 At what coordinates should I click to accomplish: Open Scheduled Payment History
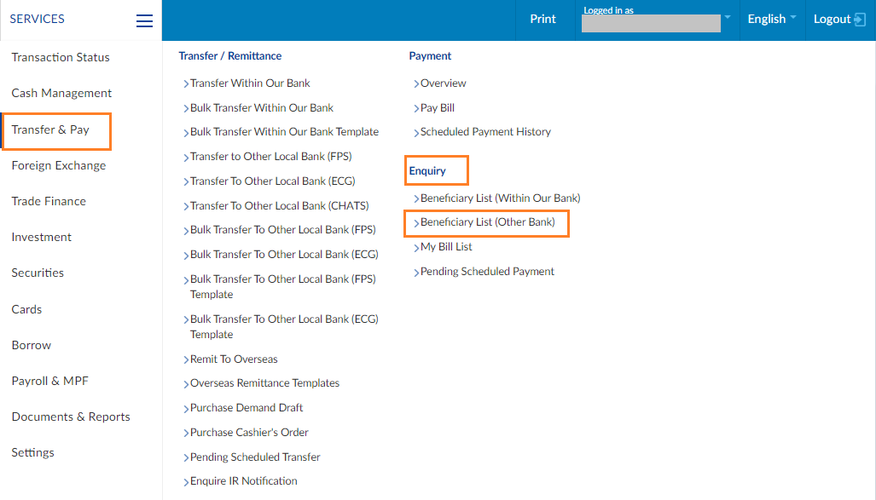point(485,132)
